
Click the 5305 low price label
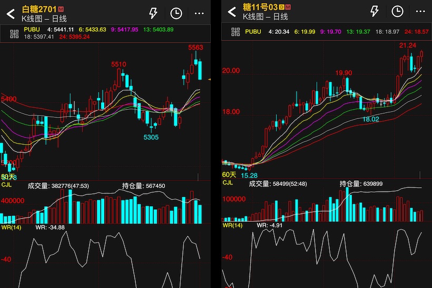click(151, 137)
